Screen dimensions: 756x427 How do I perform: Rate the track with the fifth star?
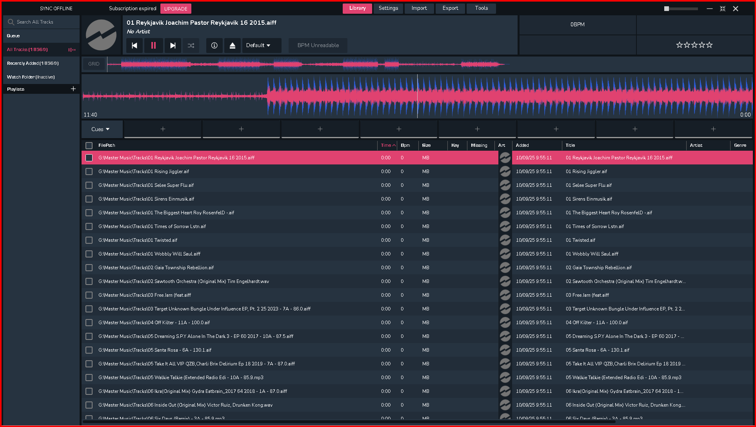pyautogui.click(x=709, y=45)
